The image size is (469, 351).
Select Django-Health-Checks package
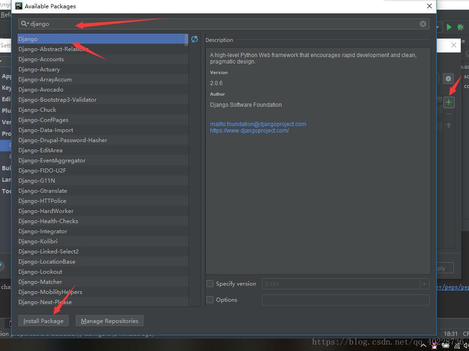pos(103,221)
